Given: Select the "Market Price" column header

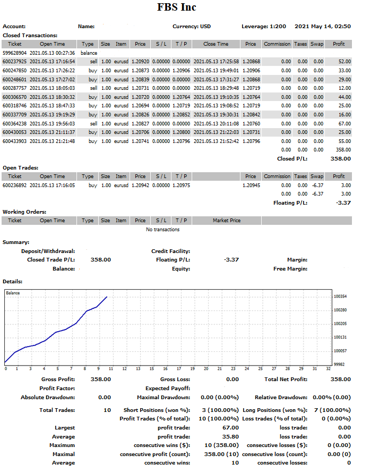Looking at the screenshot, I should [227, 221].
